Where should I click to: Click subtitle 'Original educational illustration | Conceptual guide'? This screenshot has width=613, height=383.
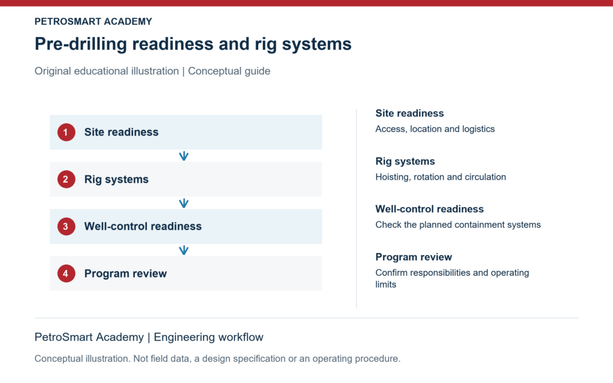[153, 71]
